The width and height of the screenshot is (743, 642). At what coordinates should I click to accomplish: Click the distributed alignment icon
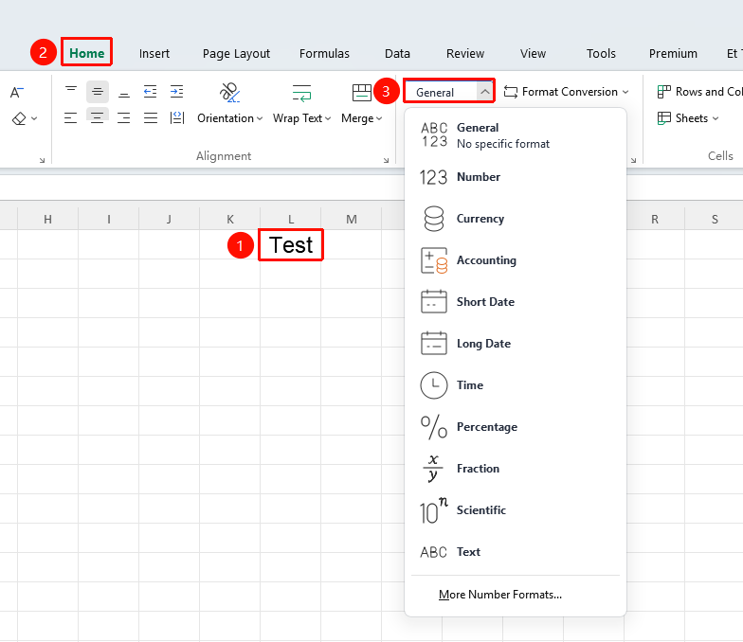tap(177, 117)
